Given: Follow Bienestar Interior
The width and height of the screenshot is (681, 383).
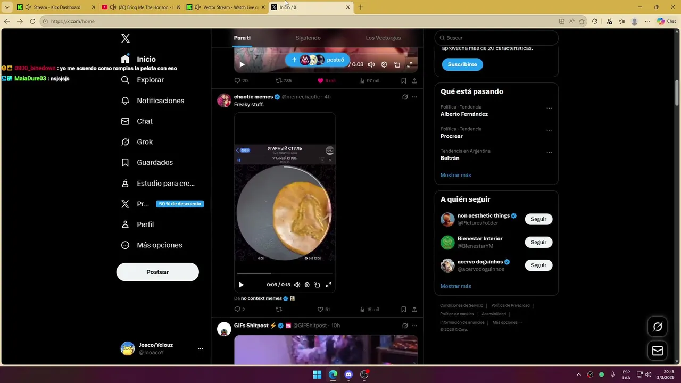Looking at the screenshot, I should click(538, 242).
